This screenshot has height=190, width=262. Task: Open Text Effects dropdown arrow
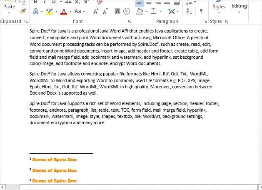click(42, 11)
